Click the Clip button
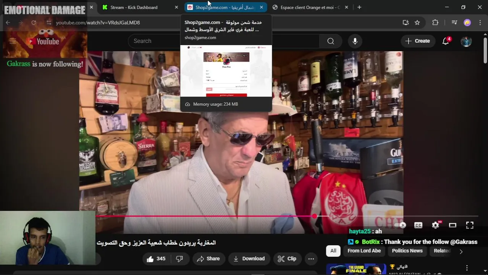This screenshot has width=488, height=275. (x=287, y=259)
